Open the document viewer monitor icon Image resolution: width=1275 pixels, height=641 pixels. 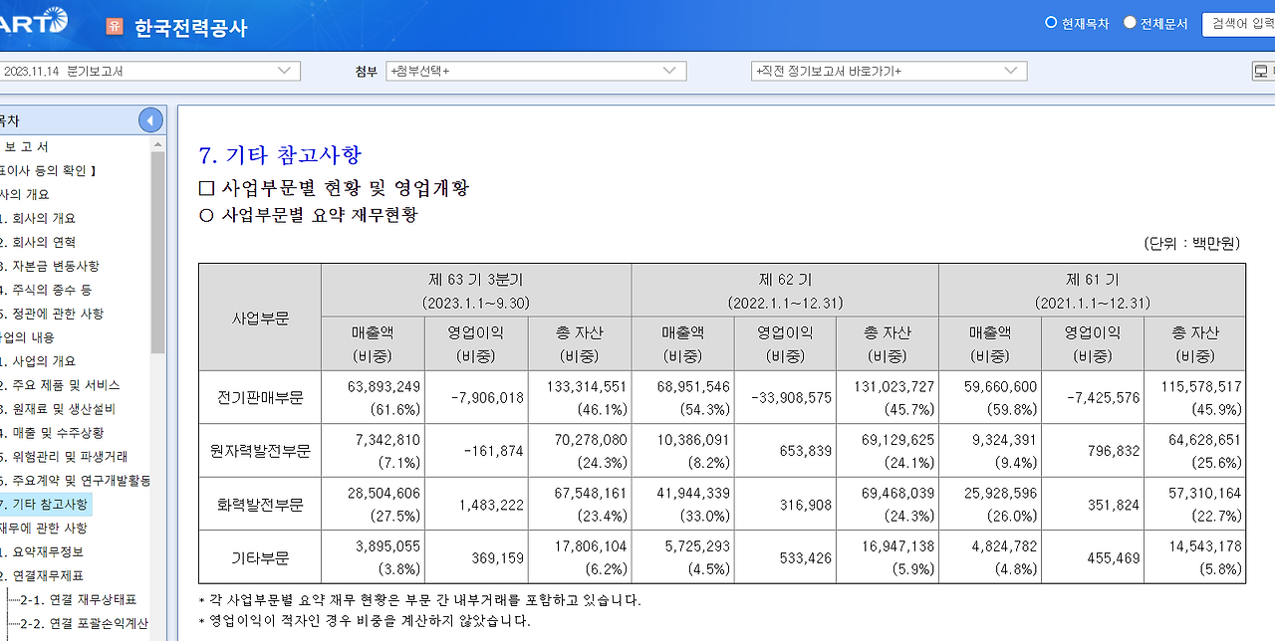pyautogui.click(x=1261, y=70)
